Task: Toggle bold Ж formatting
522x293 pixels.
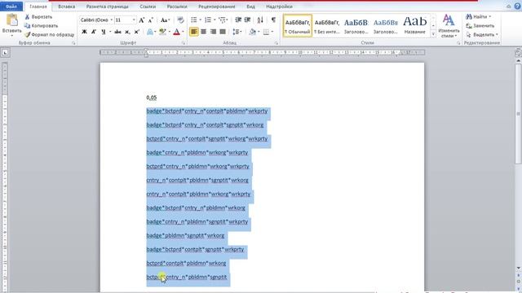Action: coord(84,32)
